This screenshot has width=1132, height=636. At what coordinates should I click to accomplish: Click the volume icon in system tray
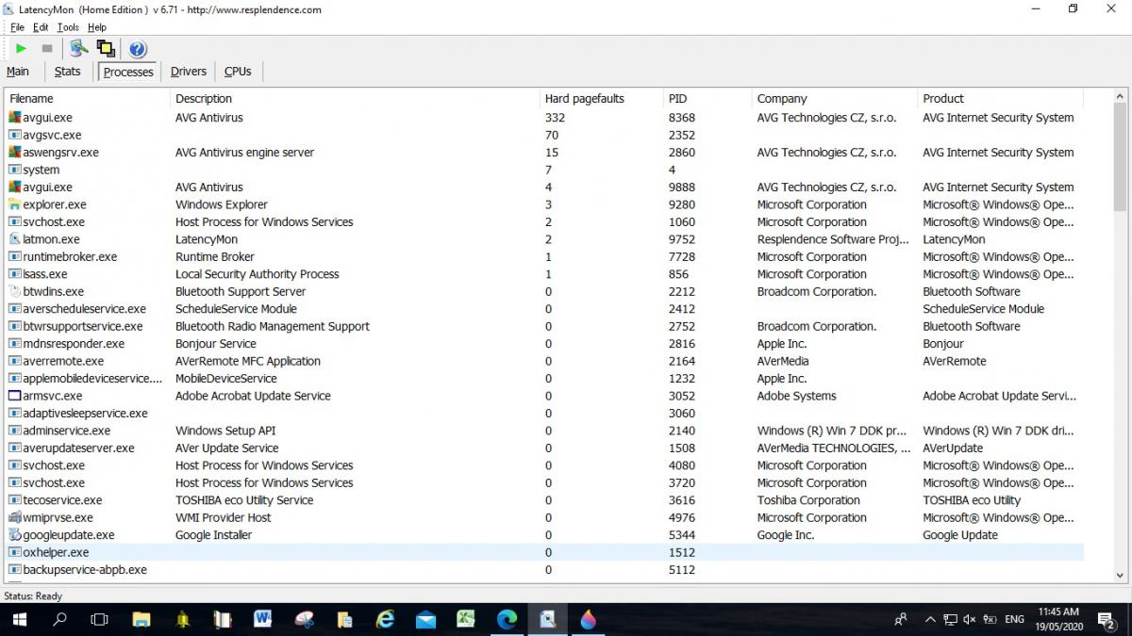pos(970,619)
